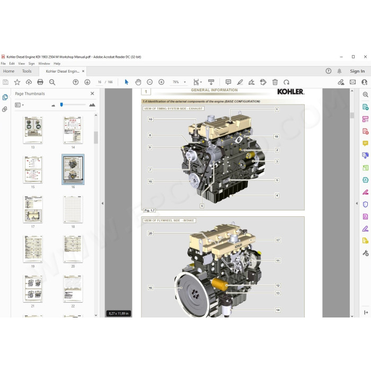Expand the right pane bottom arrow
371x371 pixels.
tap(366, 313)
